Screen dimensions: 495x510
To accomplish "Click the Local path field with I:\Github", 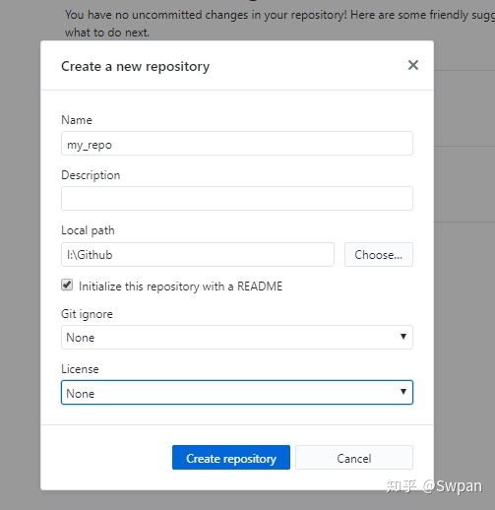I will point(198,255).
